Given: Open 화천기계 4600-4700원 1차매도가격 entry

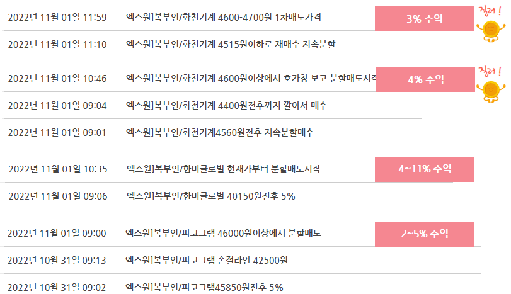Looking at the screenshot, I should 224,17.
